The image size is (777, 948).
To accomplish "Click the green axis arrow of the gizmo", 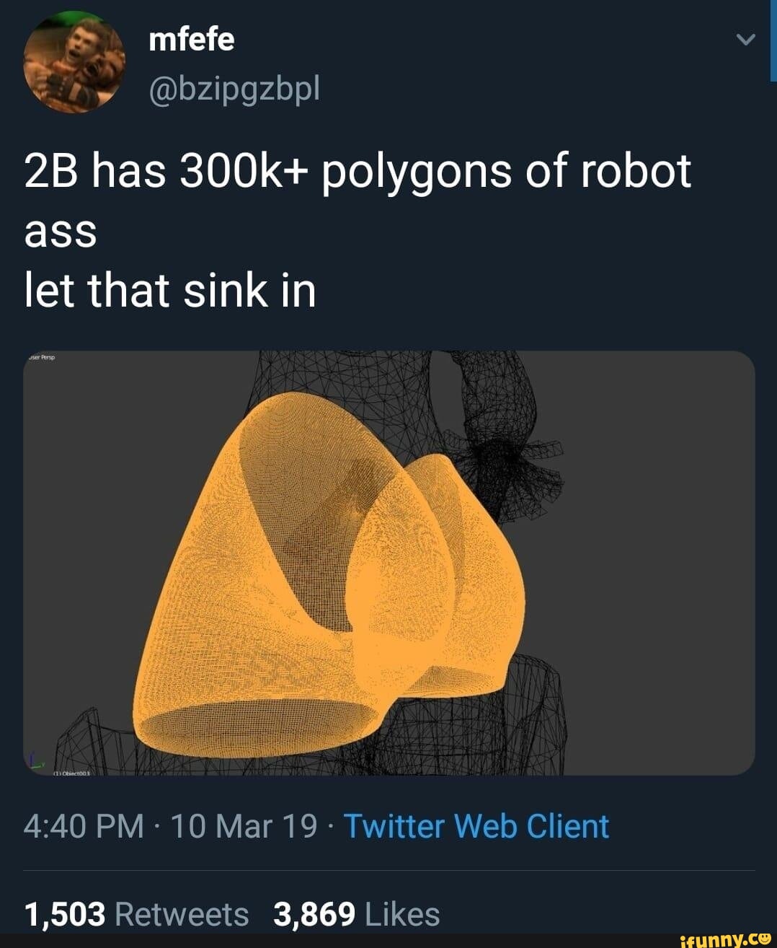I will coord(40,765).
